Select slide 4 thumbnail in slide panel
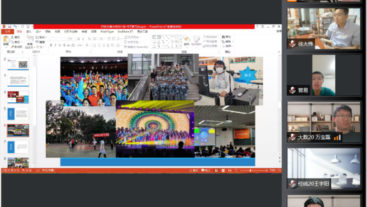The image size is (367, 207). [x=18, y=97]
